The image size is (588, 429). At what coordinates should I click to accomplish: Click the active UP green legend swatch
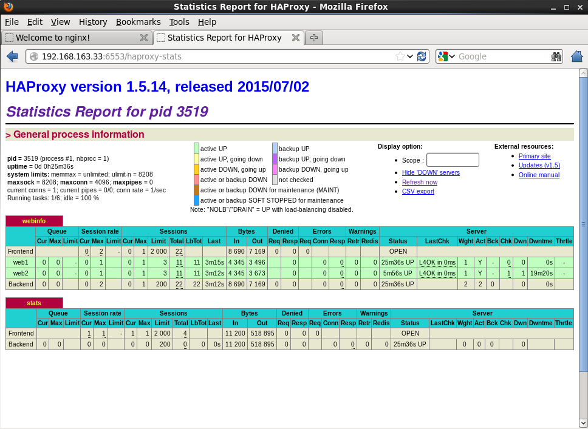pos(196,149)
